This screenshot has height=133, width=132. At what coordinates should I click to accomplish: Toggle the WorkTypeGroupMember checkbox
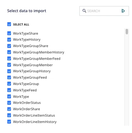(9, 65)
